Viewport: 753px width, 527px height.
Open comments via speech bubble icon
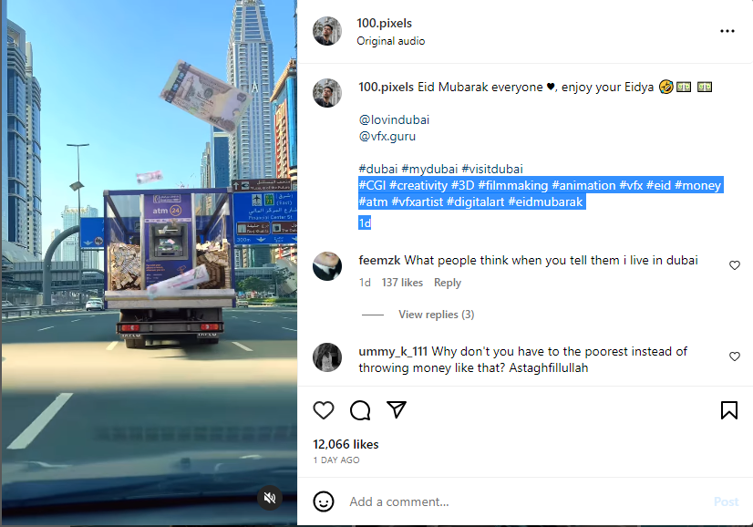click(360, 410)
